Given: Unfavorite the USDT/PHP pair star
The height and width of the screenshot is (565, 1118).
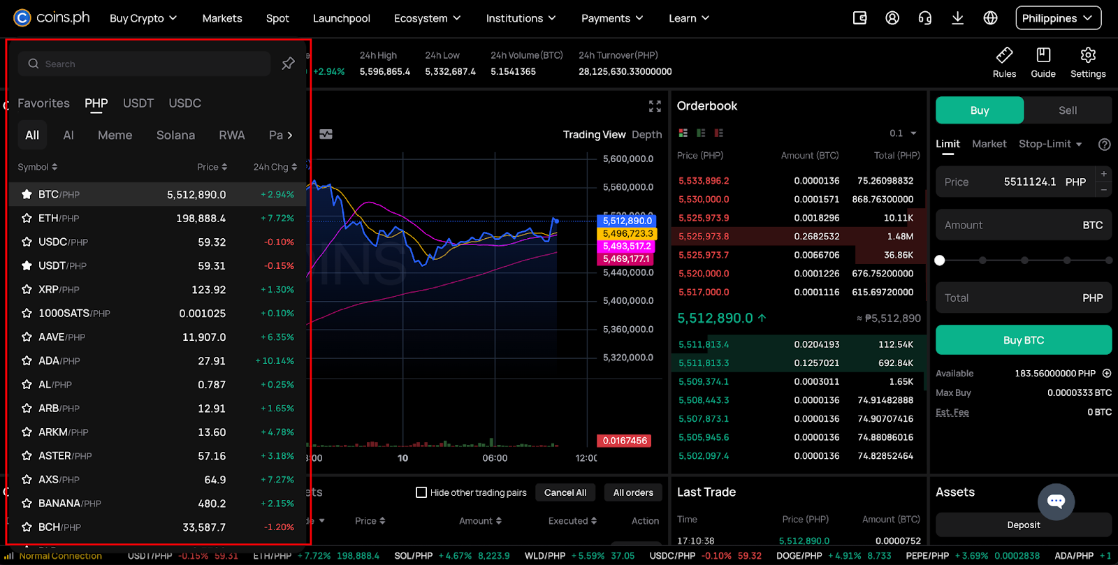Looking at the screenshot, I should [27, 265].
